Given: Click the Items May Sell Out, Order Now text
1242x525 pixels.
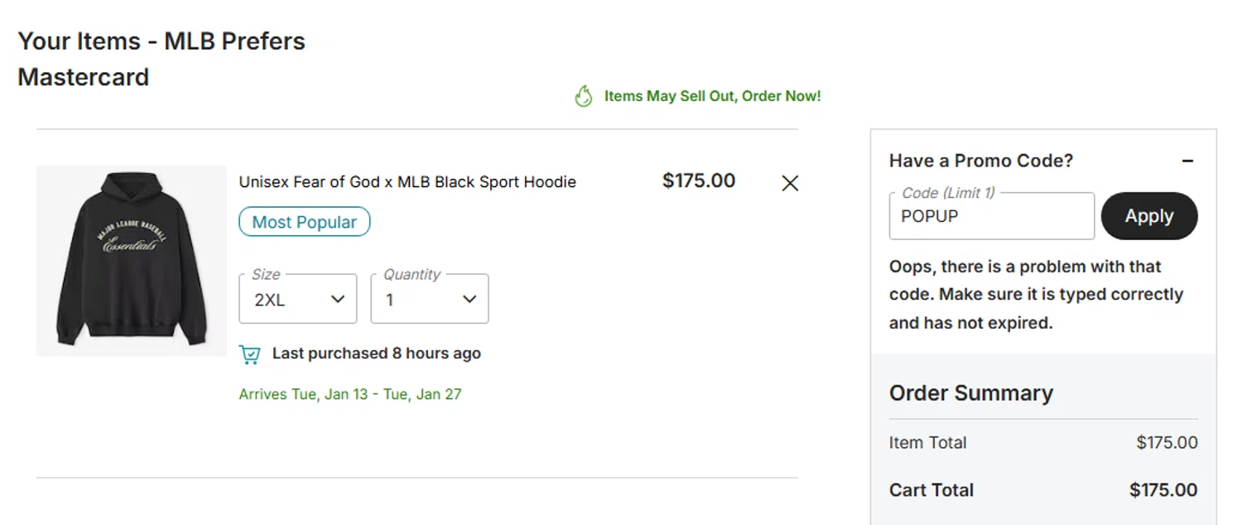Looking at the screenshot, I should [712, 97].
